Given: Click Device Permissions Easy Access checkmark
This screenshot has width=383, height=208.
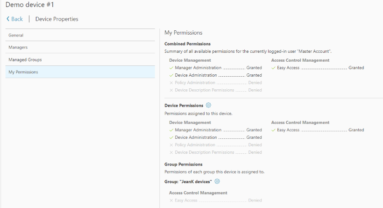Looking at the screenshot, I should 273,130.
